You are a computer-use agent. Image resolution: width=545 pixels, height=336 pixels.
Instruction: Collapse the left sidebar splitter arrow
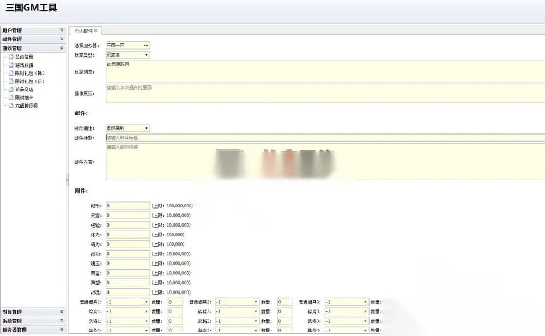(x=68, y=180)
